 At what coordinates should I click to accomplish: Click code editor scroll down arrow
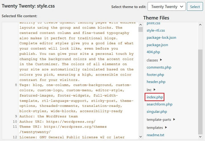coord(141,137)
